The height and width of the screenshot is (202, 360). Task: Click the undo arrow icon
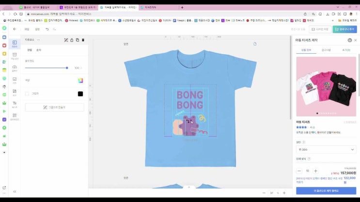click(47, 29)
